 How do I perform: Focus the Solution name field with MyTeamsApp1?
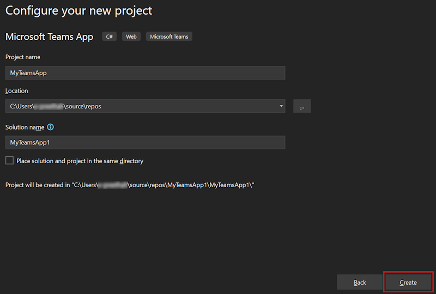point(145,142)
